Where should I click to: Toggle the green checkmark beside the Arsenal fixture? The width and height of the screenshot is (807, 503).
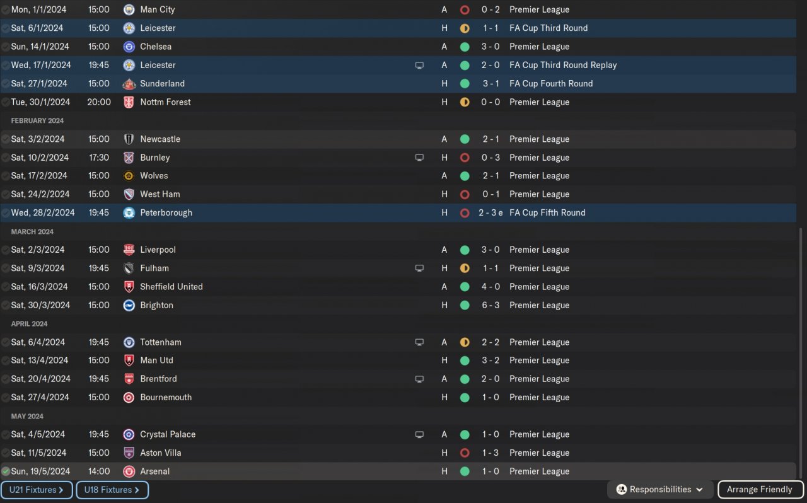(x=6, y=471)
